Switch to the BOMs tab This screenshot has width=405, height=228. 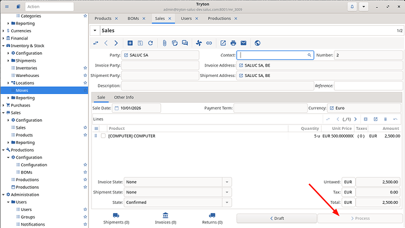pyautogui.click(x=133, y=19)
